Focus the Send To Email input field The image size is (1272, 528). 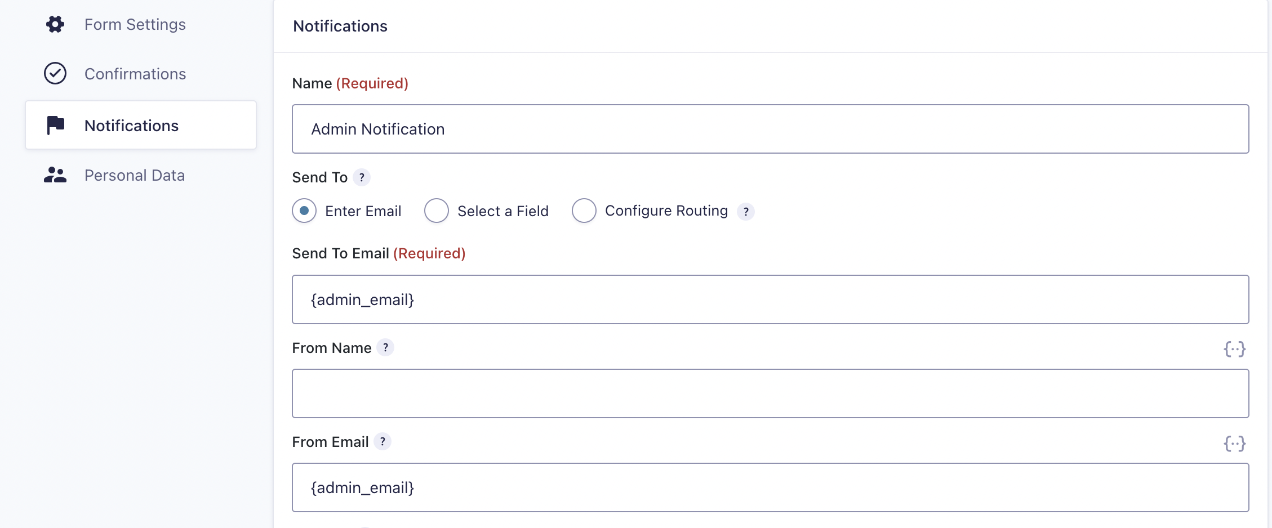770,299
